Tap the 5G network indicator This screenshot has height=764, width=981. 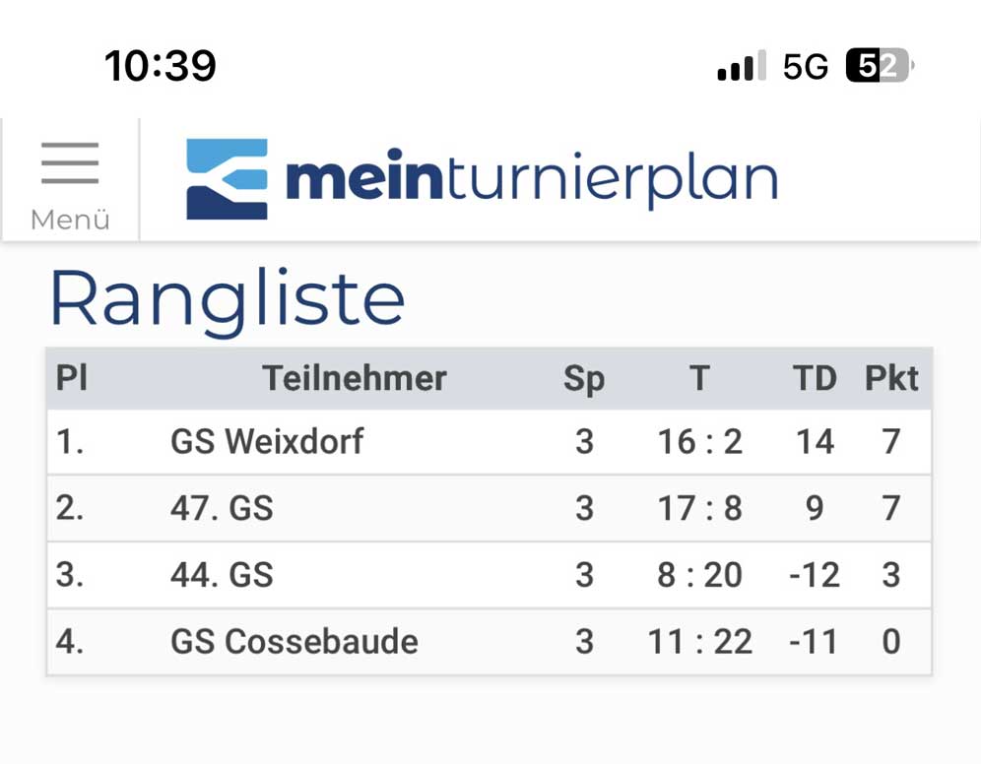pos(806,66)
